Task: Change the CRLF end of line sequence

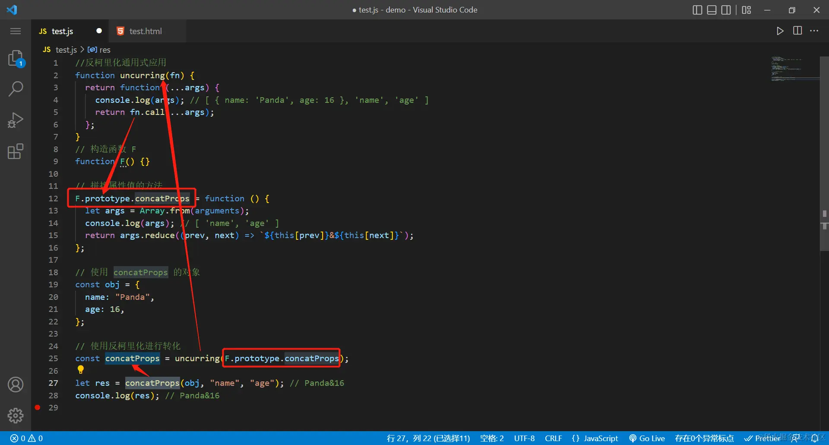Action: pyautogui.click(x=553, y=438)
